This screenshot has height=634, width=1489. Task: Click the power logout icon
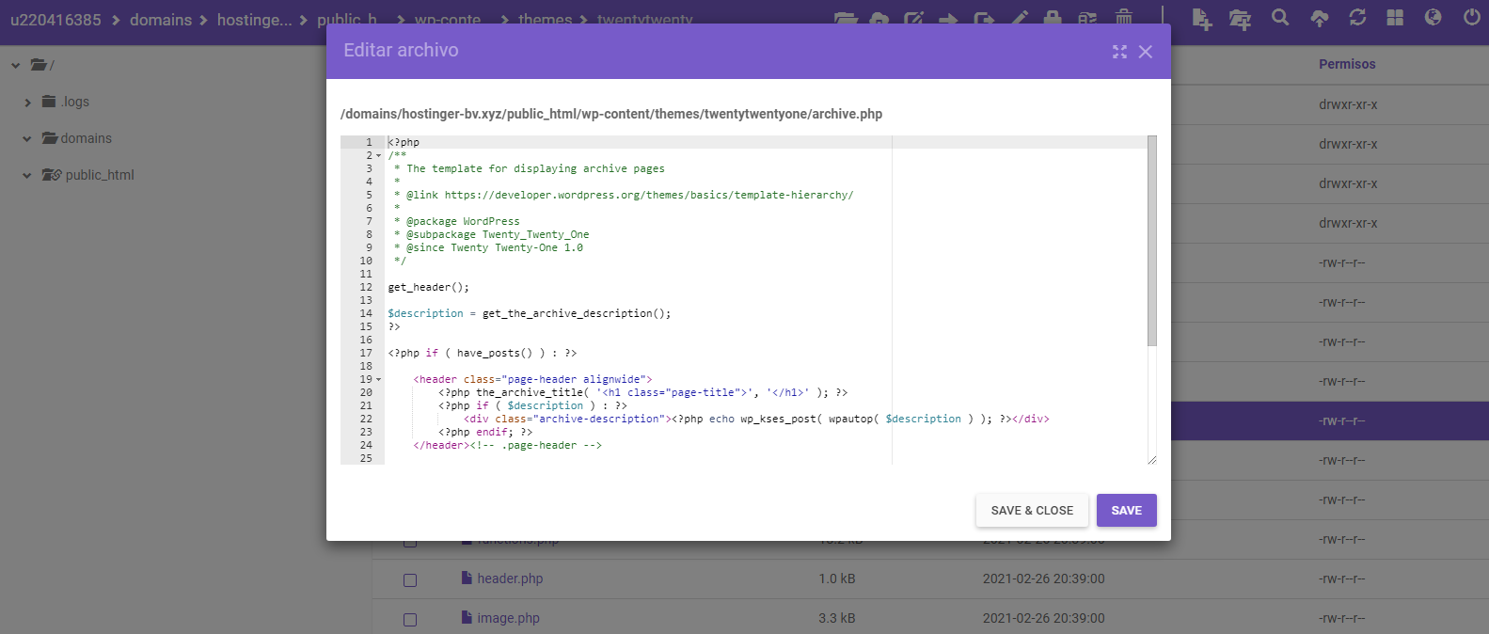(x=1471, y=18)
